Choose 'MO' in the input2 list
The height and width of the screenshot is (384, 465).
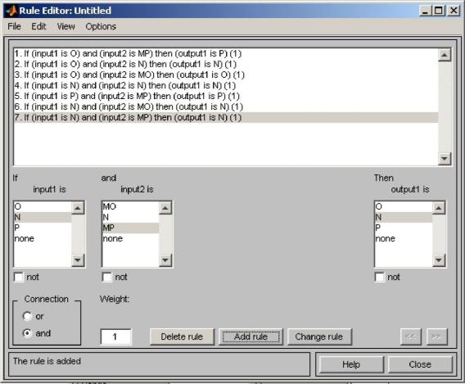click(130, 206)
